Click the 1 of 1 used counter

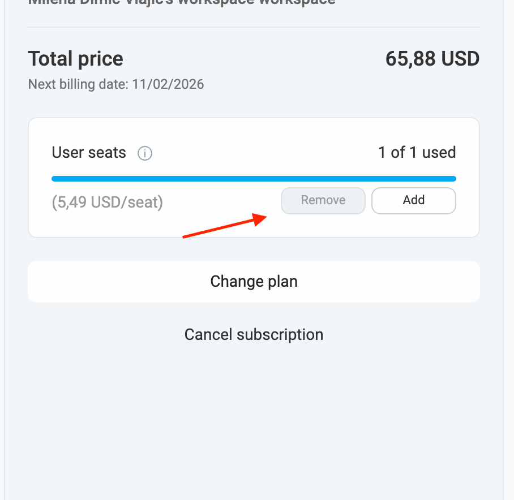417,153
